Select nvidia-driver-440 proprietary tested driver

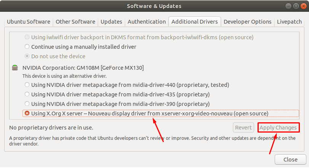[27, 85]
